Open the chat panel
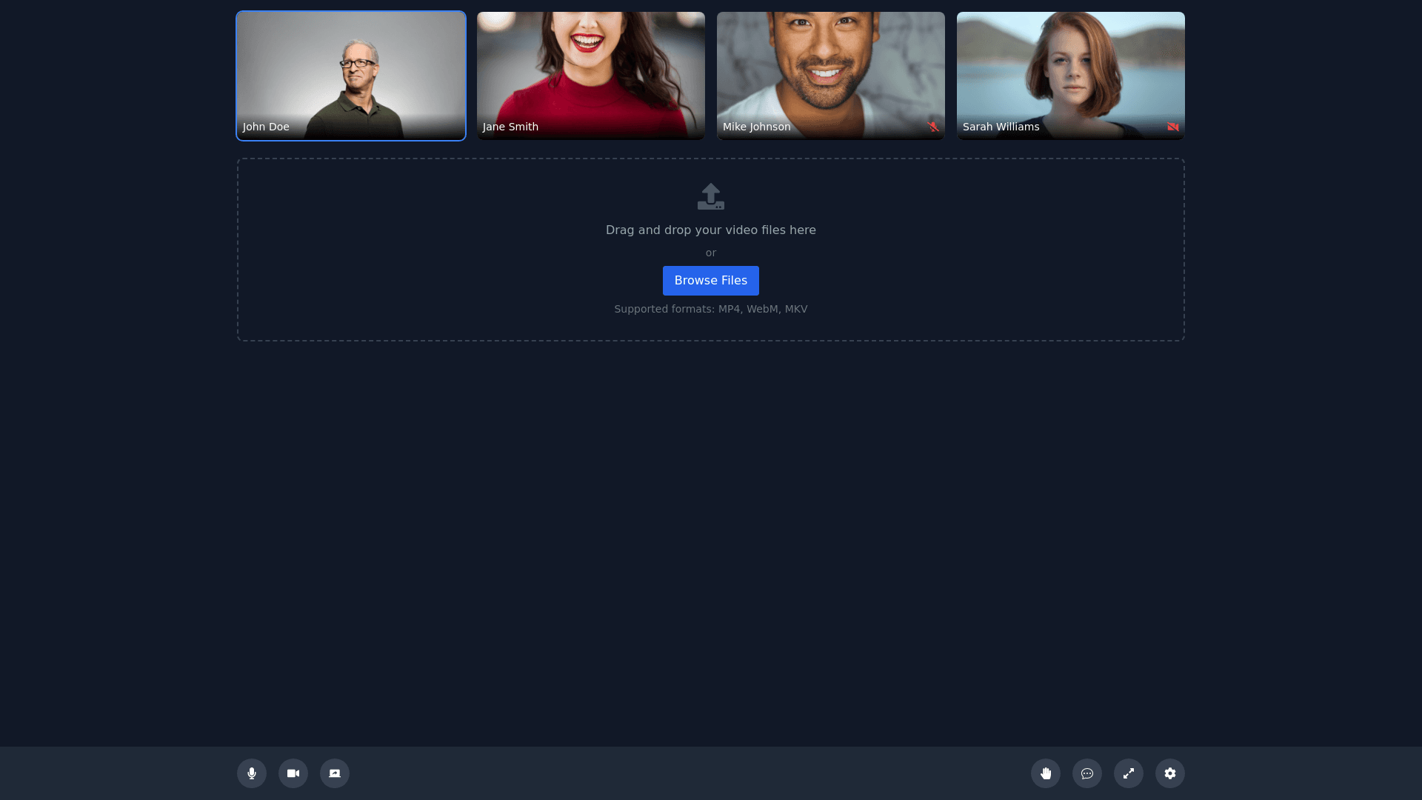 click(x=1087, y=773)
